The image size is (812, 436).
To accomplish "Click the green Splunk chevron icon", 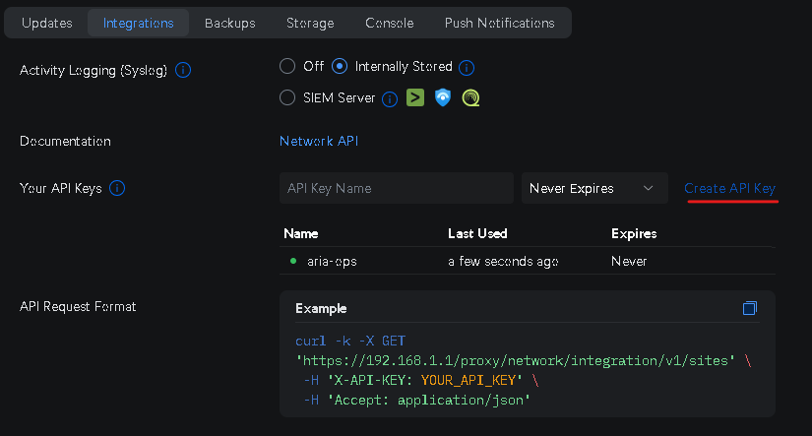I will [x=415, y=97].
